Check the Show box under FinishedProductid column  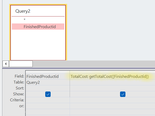point(48,94)
